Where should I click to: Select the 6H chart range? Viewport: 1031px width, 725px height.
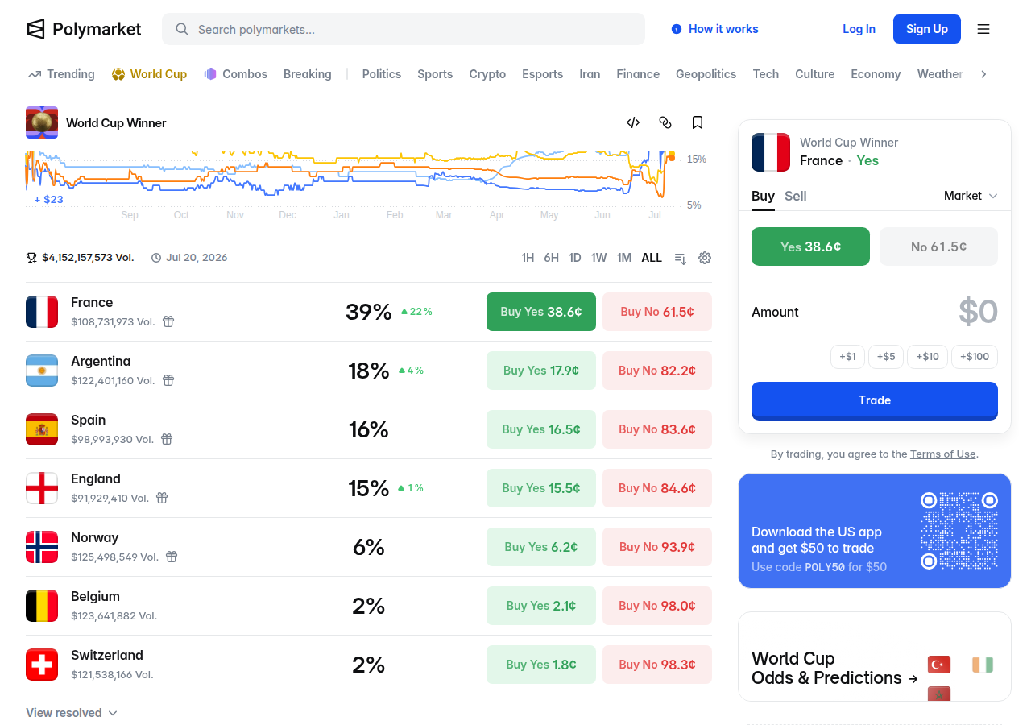coord(551,258)
